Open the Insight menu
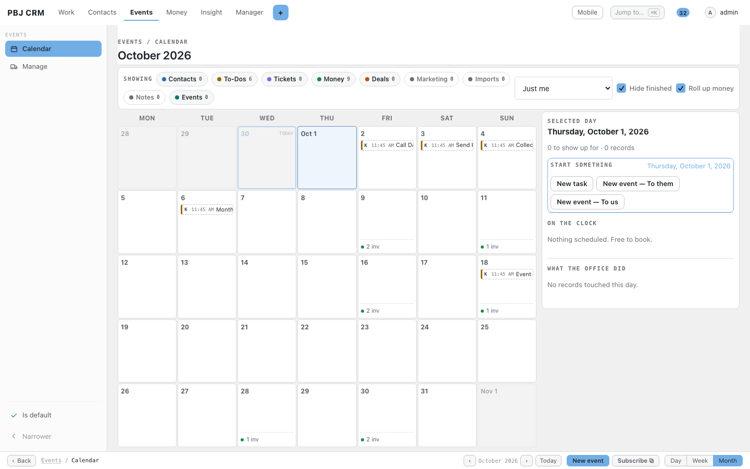The height and width of the screenshot is (469, 750). point(211,13)
